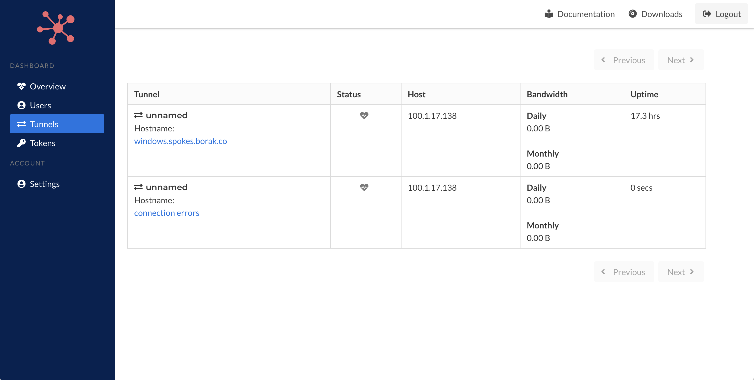
Task: Click the second tunnel's unnamed title
Action: [x=166, y=187]
